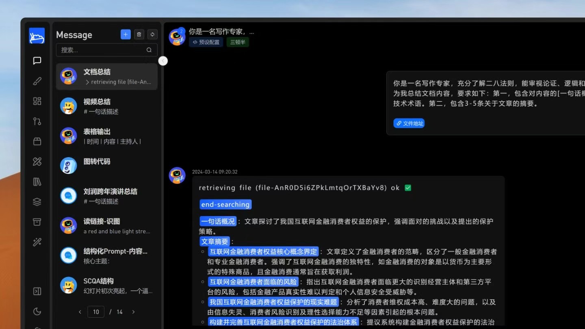Go to previous page of message list
585x329 pixels.
click(80, 312)
